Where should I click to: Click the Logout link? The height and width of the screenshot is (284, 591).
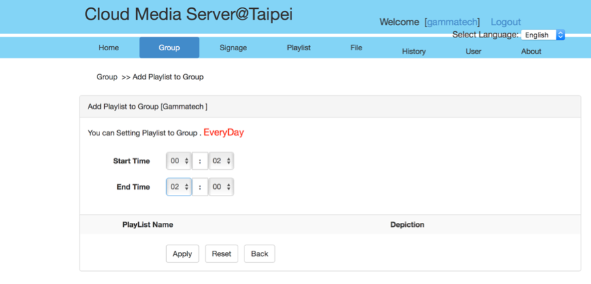pyautogui.click(x=505, y=22)
